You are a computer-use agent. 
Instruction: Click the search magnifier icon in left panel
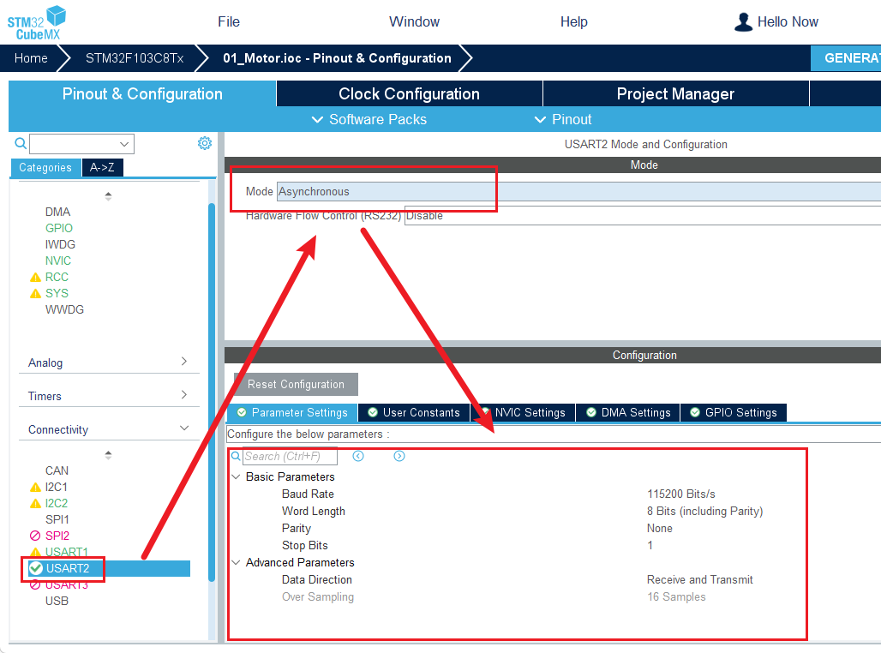pos(21,143)
